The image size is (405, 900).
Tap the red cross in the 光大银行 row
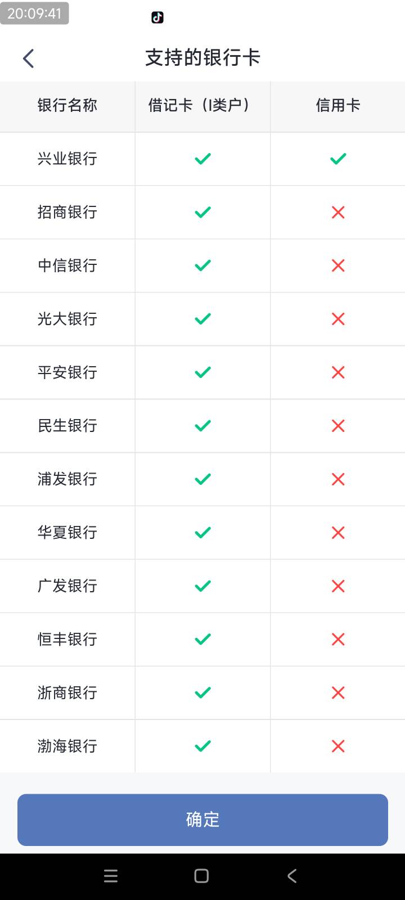338,319
